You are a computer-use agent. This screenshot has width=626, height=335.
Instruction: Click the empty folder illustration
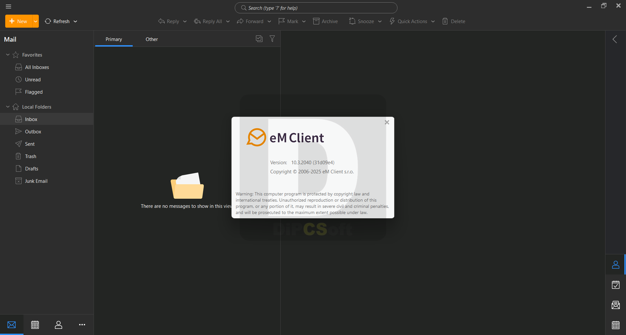187,186
